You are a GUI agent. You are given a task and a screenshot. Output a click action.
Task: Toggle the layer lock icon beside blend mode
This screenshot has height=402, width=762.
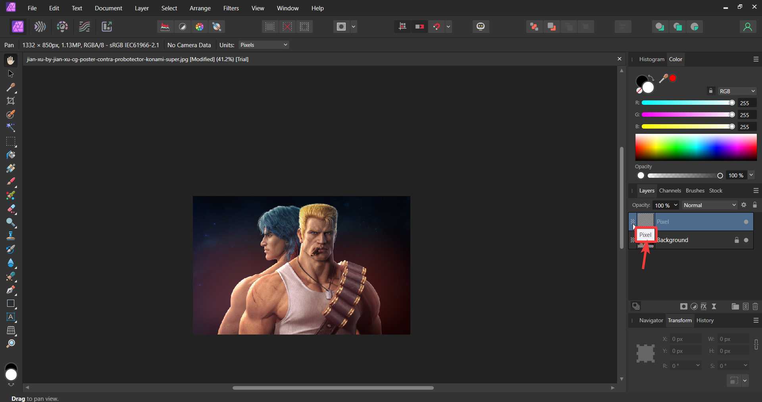755,205
